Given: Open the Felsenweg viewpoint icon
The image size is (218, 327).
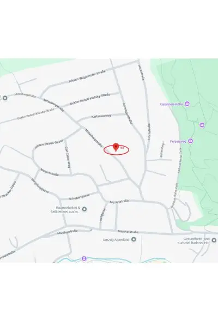Looking at the screenshot, I should point(190,141).
